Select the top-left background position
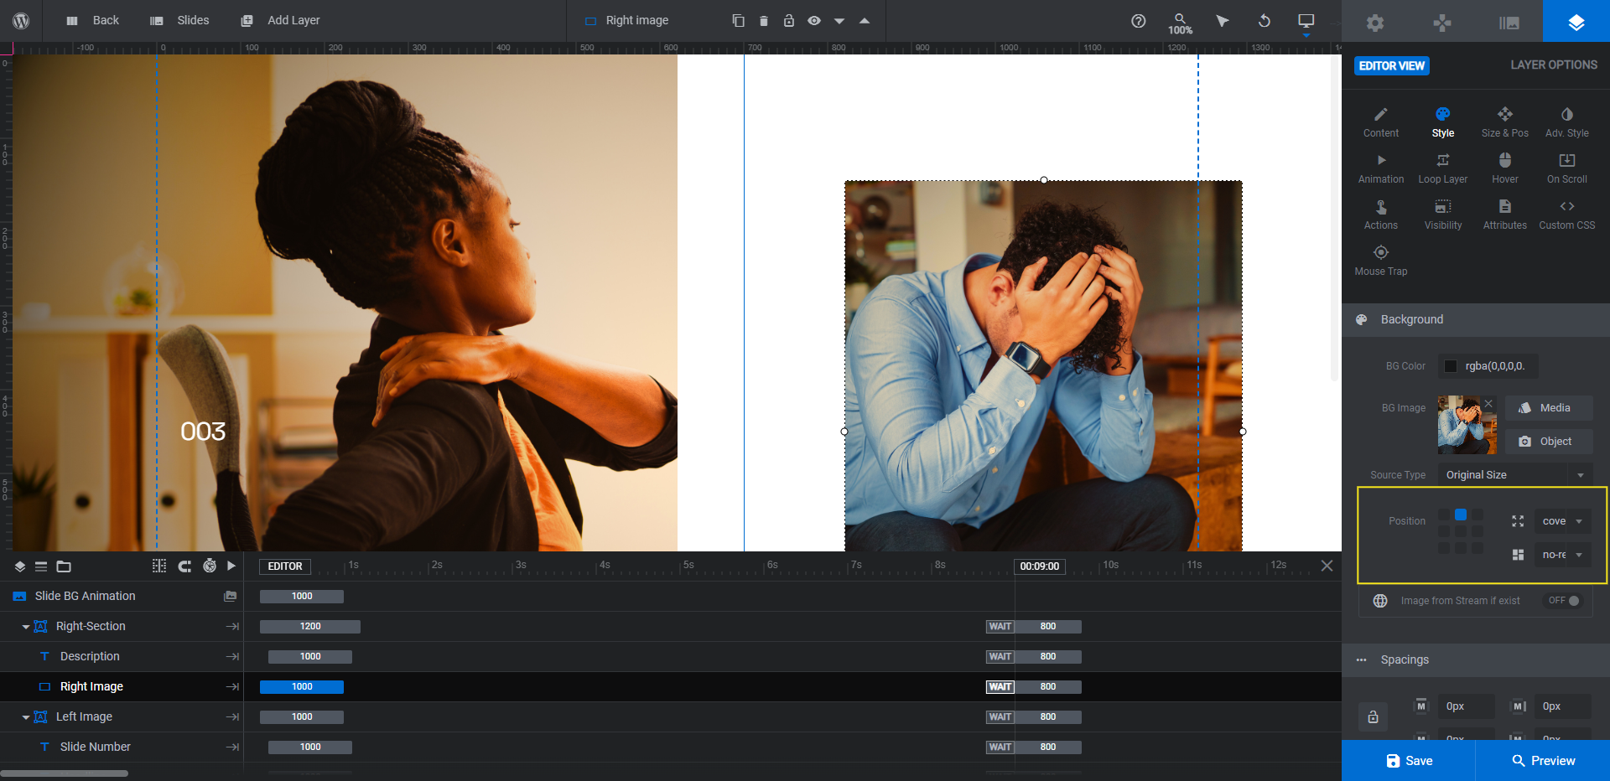This screenshot has width=1610, height=781. pos(1444,515)
